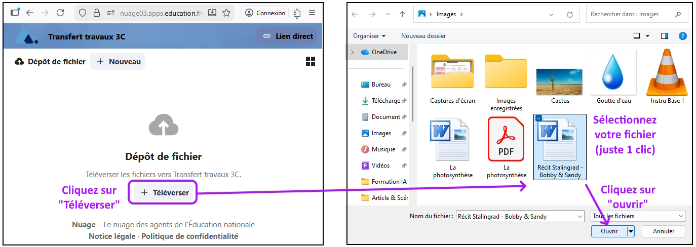Click the help question mark icon

(682, 36)
